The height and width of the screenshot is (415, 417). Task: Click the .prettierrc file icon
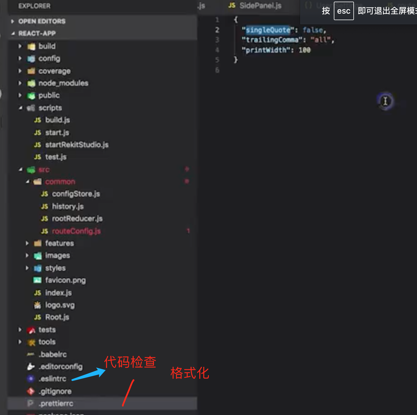[x=30, y=403]
